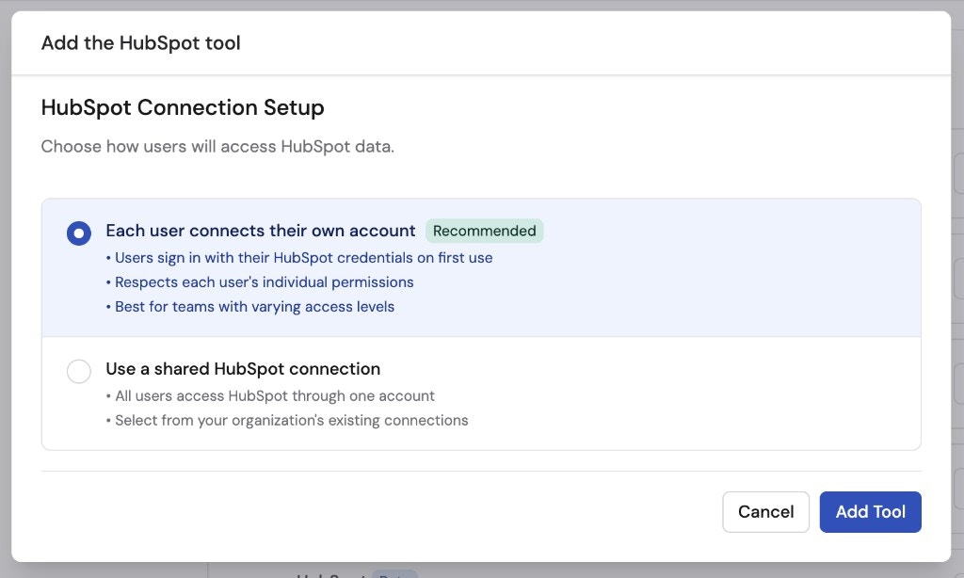Viewport: 964px width, 578px height.
Task: Click the bullet about HubSpot credentials sign-in
Action: point(303,257)
